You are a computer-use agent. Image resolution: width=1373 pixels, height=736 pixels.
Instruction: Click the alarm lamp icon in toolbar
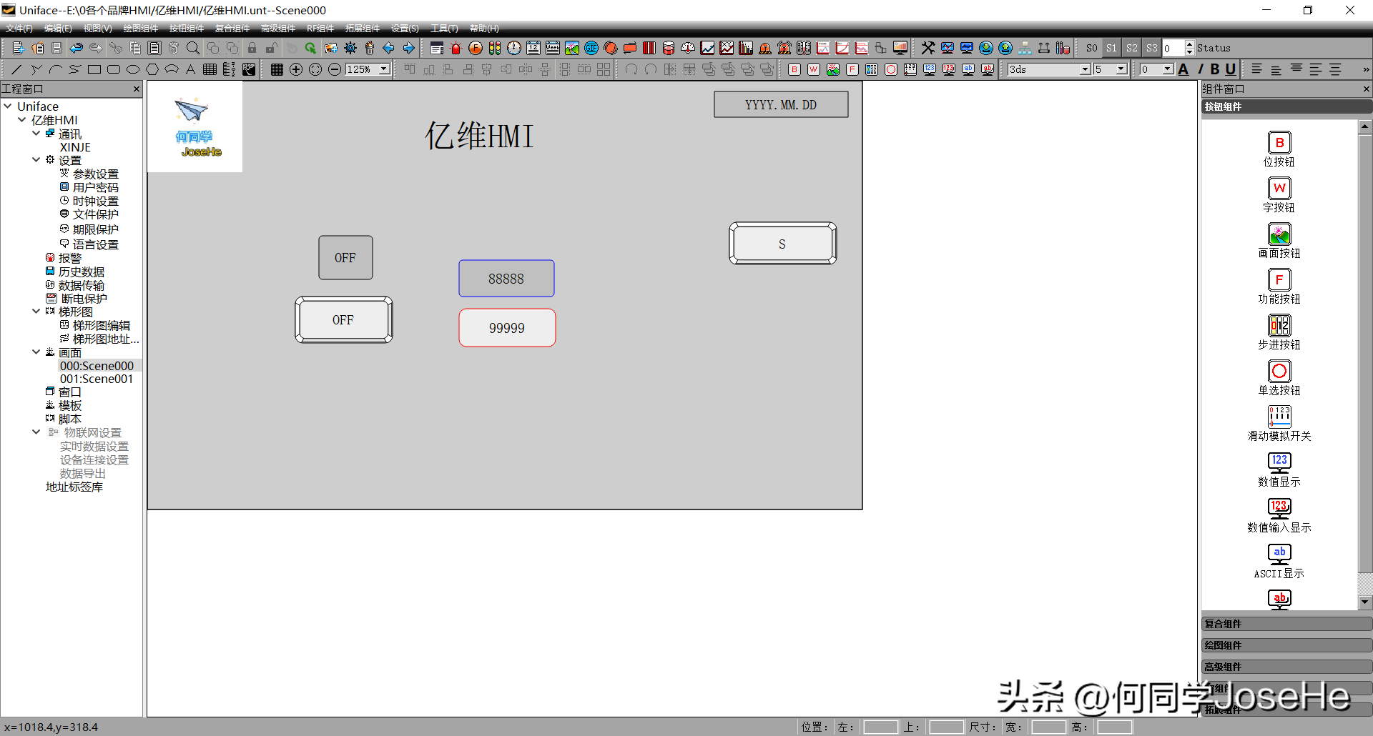tap(456, 48)
